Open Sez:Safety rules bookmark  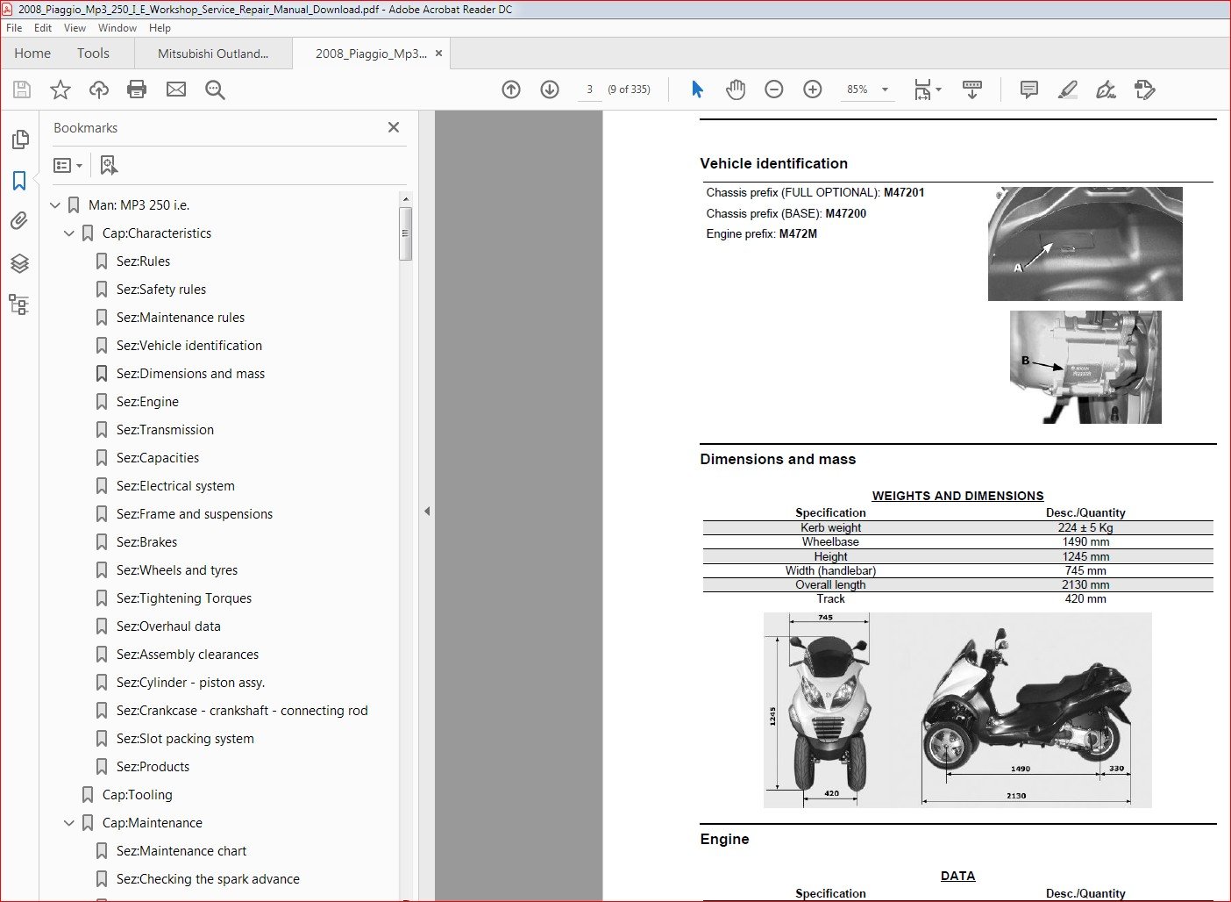click(161, 290)
